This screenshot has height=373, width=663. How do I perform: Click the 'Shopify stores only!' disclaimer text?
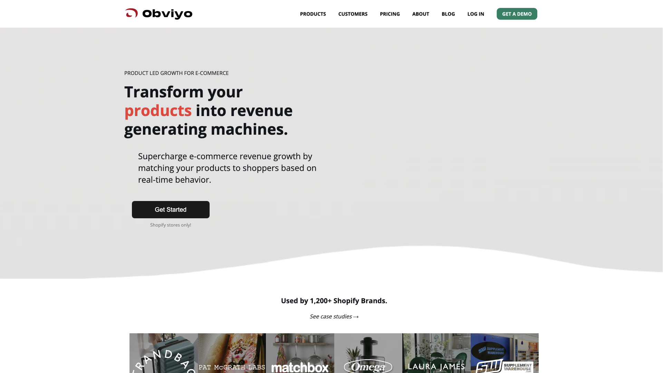coord(170,224)
